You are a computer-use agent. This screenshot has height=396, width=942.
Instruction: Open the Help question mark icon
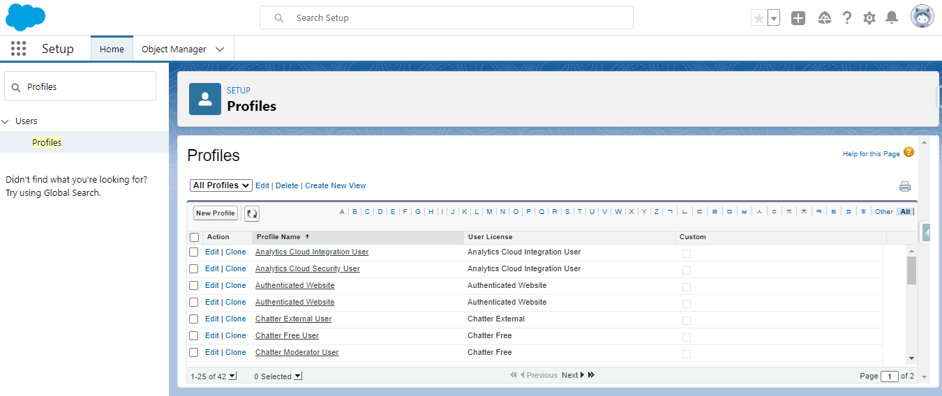pos(846,18)
